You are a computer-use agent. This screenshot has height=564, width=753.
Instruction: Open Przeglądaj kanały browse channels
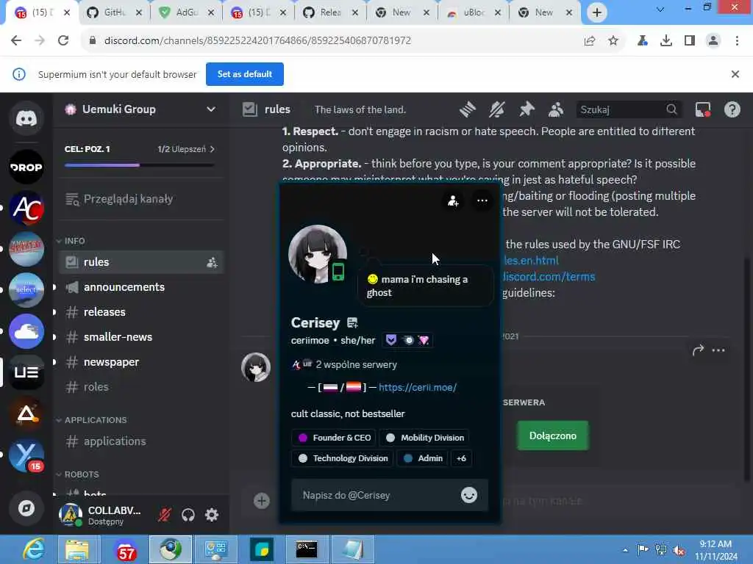point(142,199)
